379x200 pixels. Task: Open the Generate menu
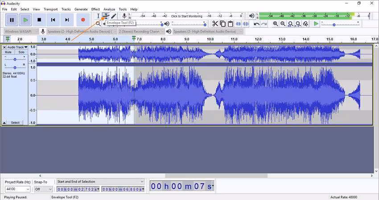coord(81,9)
